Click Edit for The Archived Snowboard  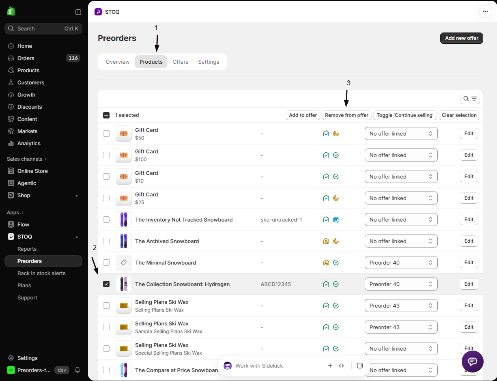tap(469, 241)
